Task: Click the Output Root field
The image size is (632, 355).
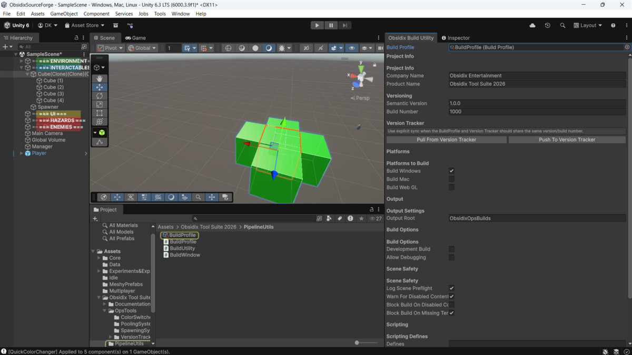Action: (x=537, y=218)
